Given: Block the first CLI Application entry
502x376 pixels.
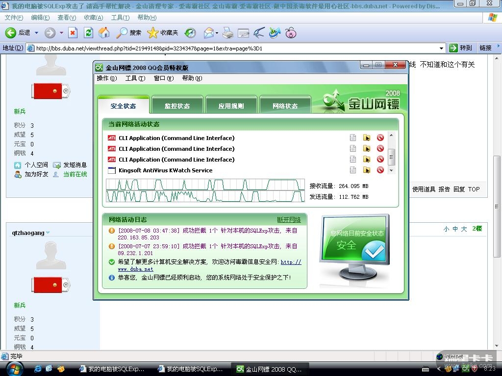Looking at the screenshot, I should coord(380,138).
